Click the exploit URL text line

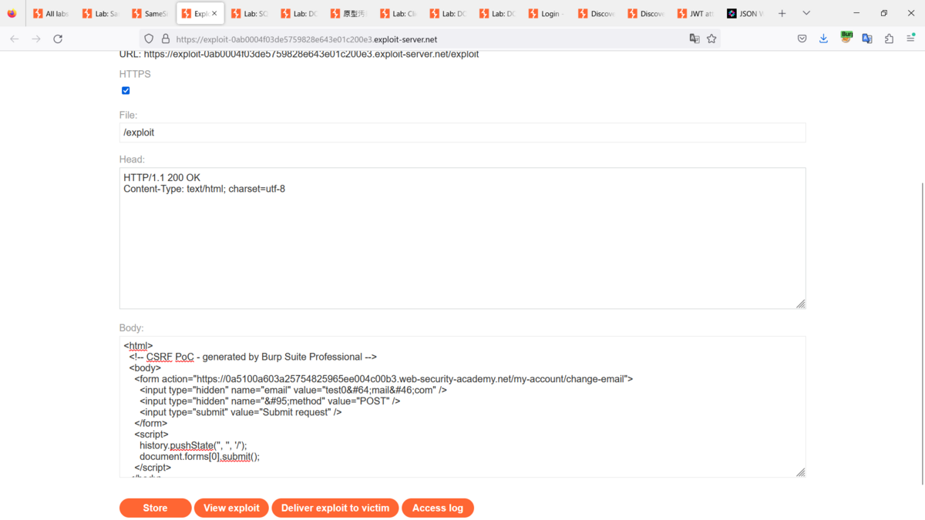click(299, 54)
